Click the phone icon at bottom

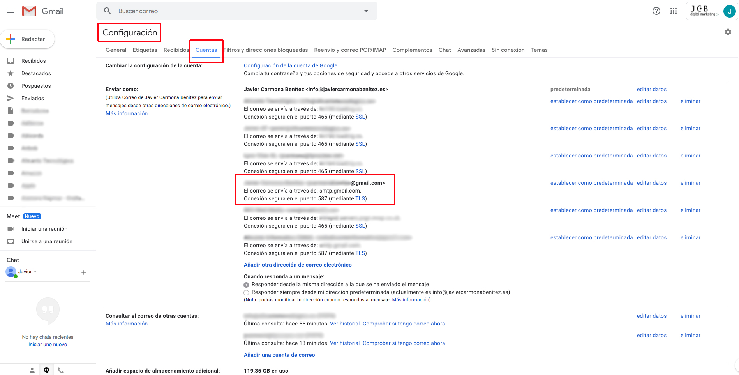click(x=61, y=370)
